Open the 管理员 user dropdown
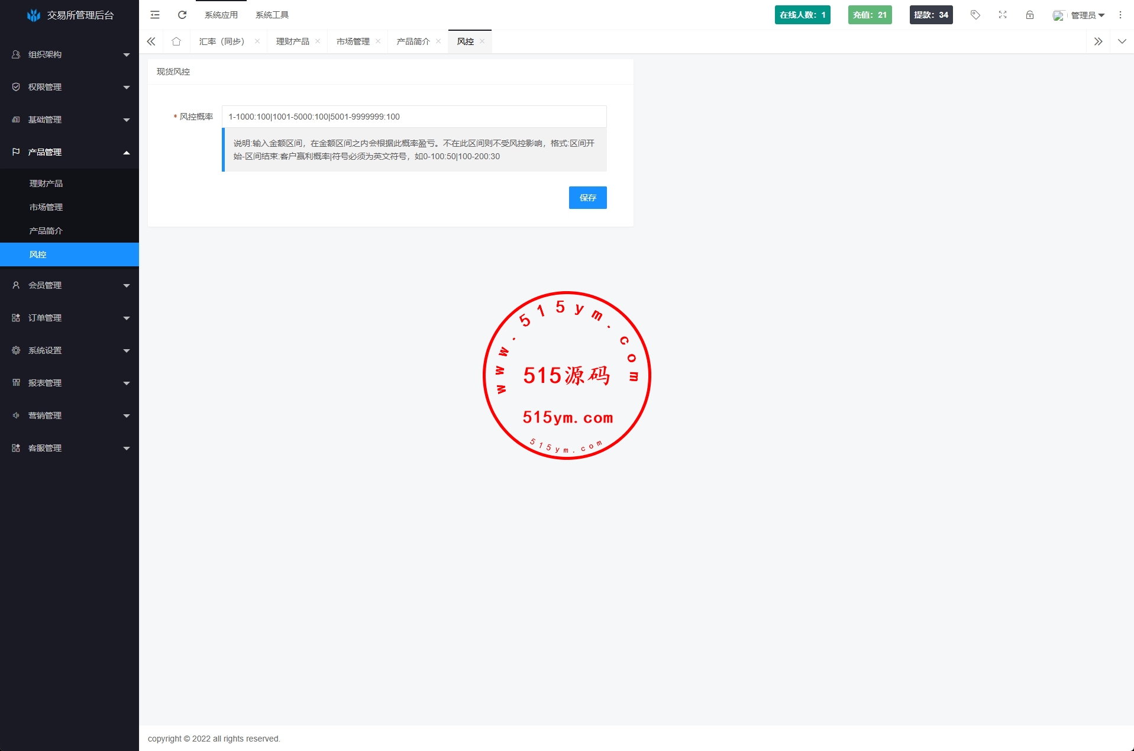 [x=1080, y=15]
